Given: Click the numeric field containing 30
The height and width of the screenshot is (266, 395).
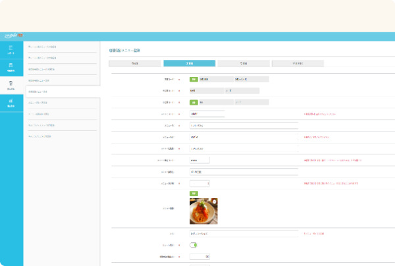Looking at the screenshot, I should coord(199,256).
